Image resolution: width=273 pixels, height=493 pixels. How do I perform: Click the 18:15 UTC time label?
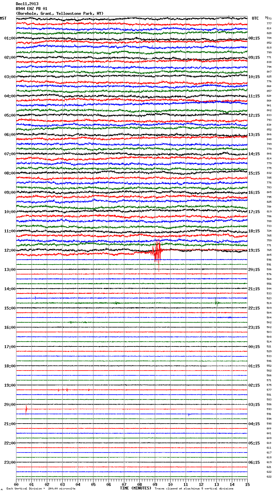pos(254,231)
